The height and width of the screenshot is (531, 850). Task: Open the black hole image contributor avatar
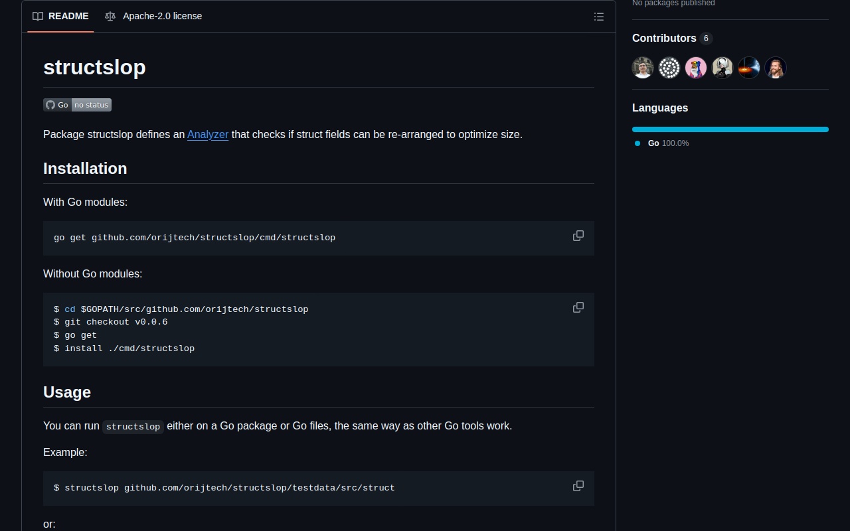tap(749, 68)
